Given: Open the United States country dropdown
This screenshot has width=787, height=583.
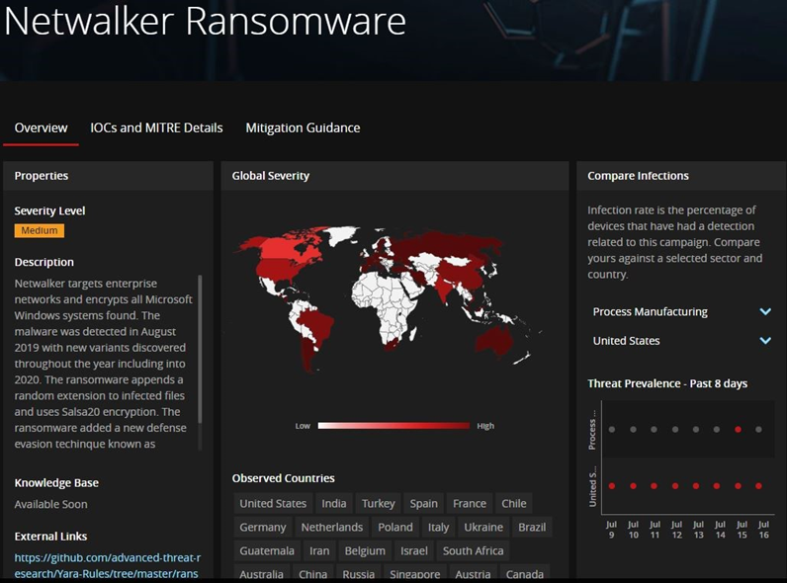Looking at the screenshot, I should 681,341.
